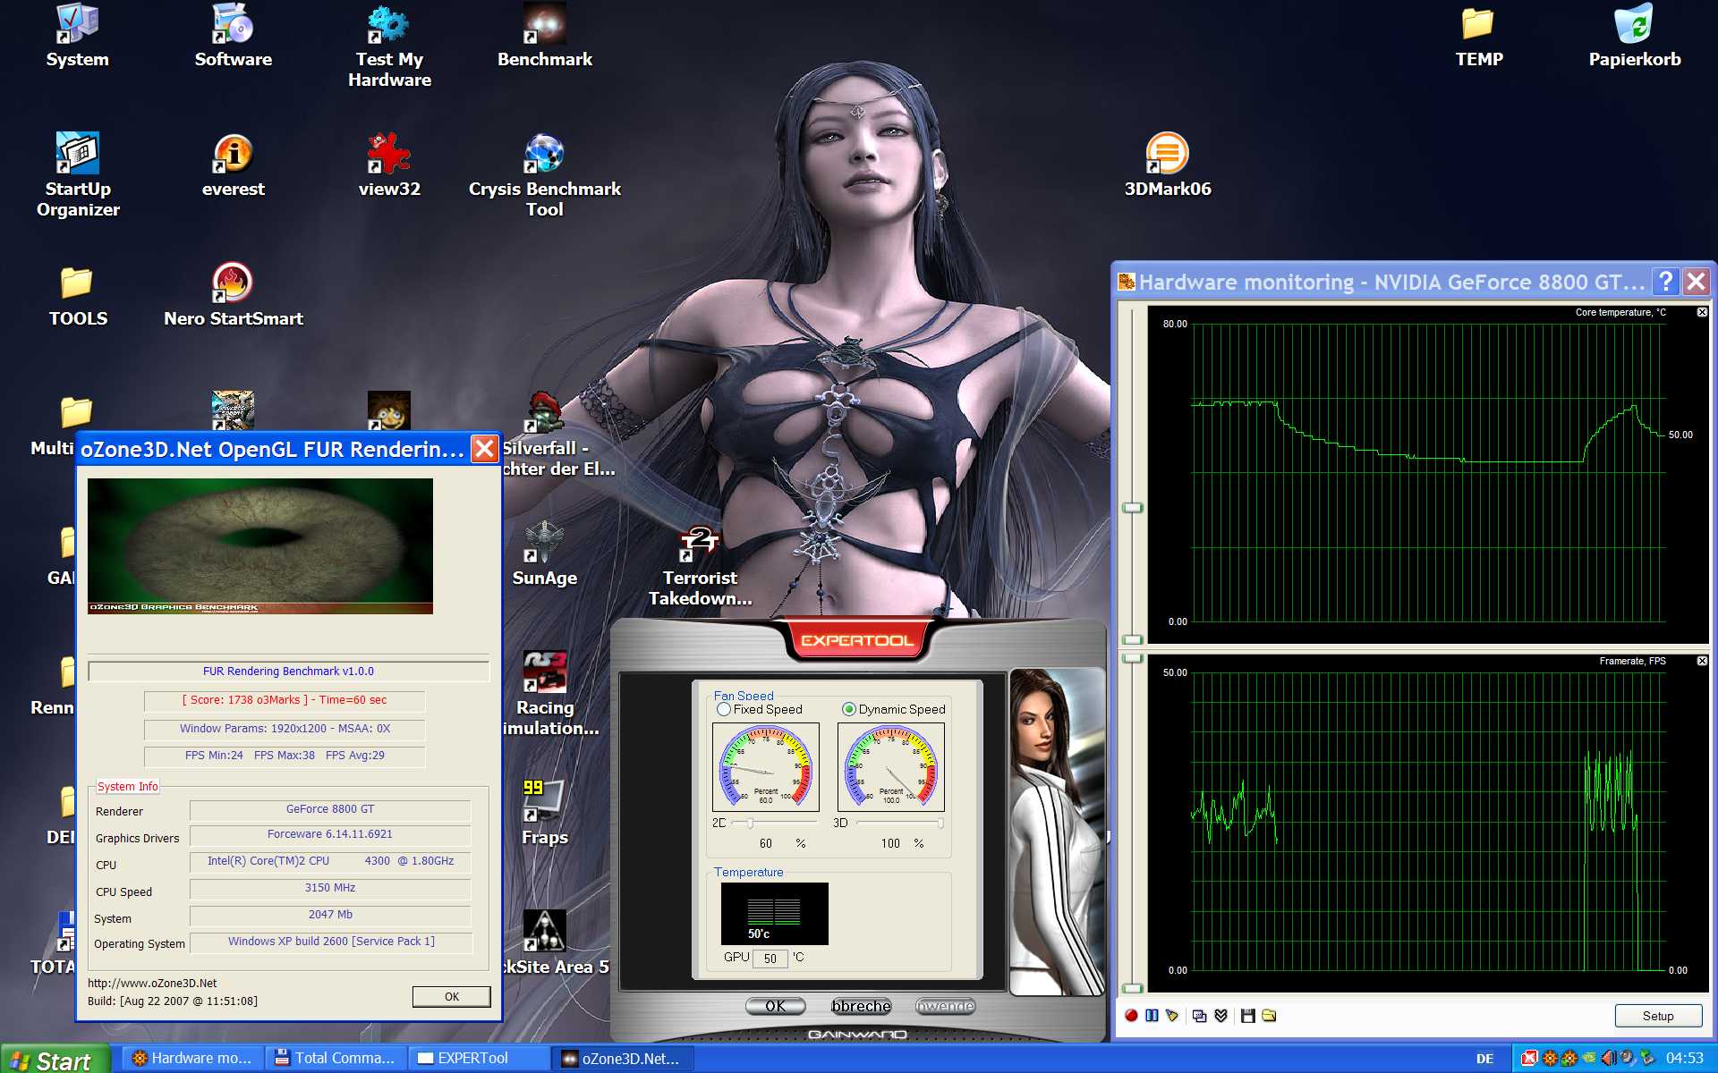Click OK in the FUR Rendering dialog
Viewport: 1718px width, 1073px height.
point(451,996)
